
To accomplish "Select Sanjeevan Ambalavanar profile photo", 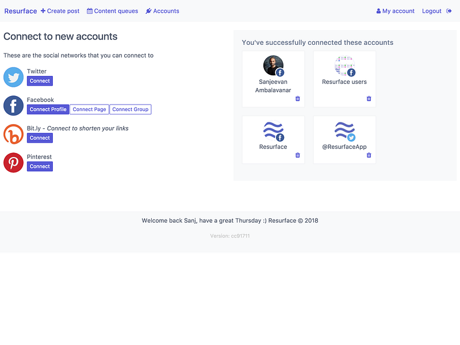I will [274, 66].
